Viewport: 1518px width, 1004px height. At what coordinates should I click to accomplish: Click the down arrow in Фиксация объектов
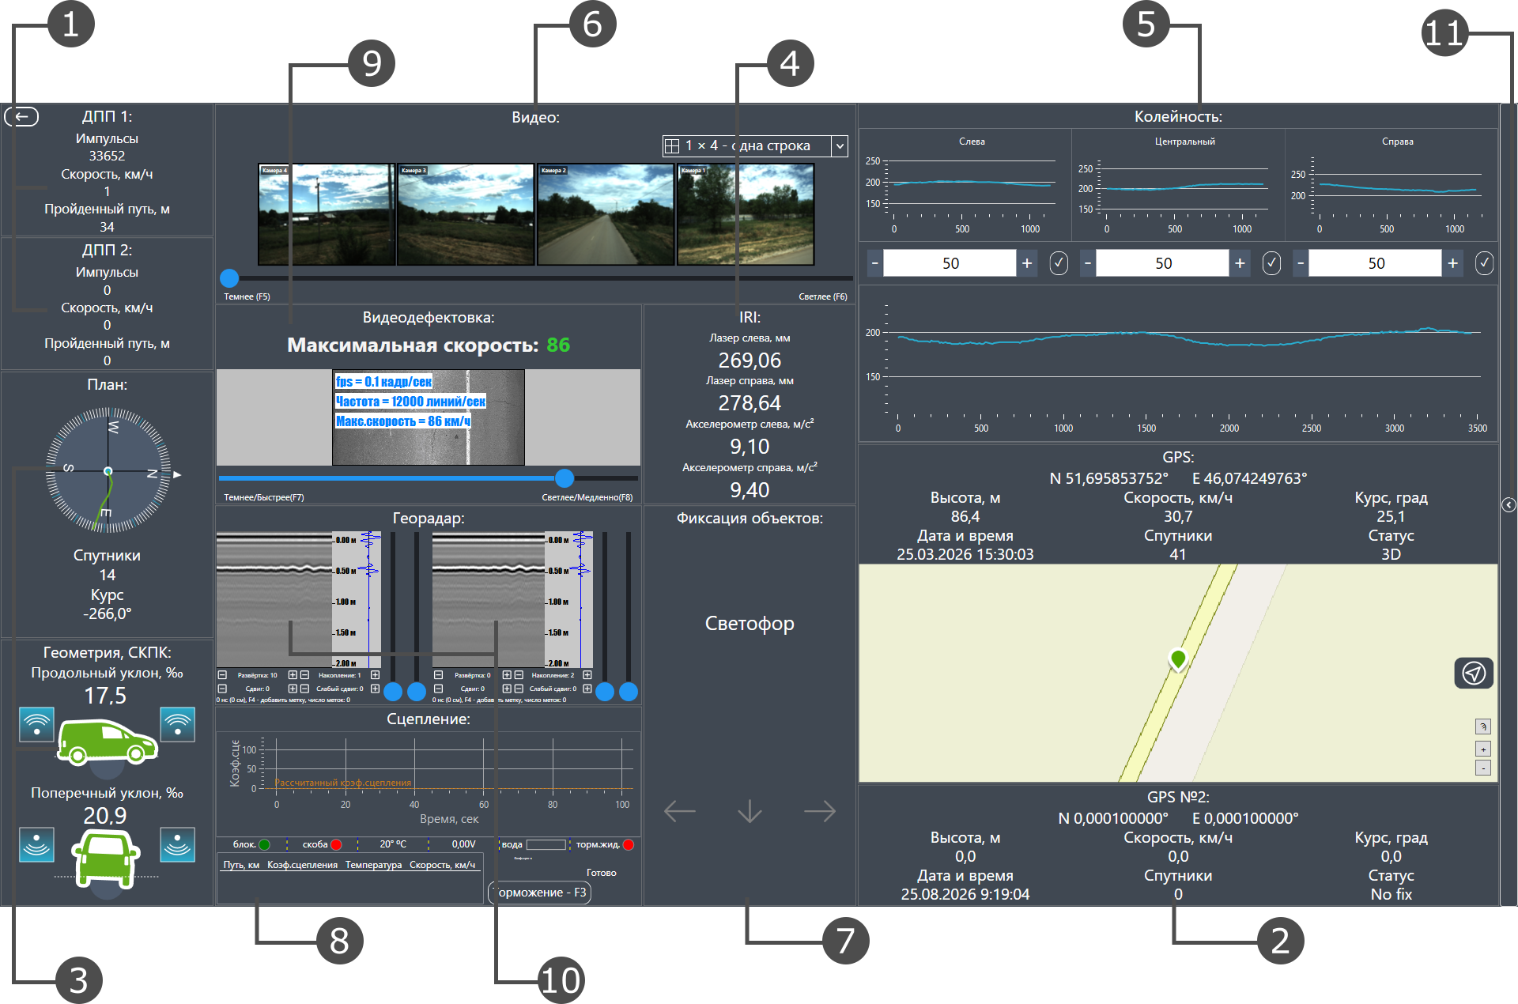(750, 811)
